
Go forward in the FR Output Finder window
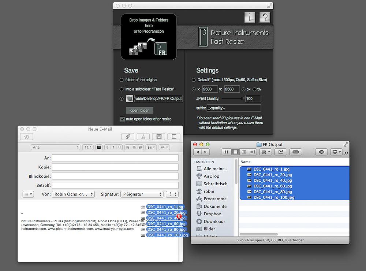pos(206,152)
